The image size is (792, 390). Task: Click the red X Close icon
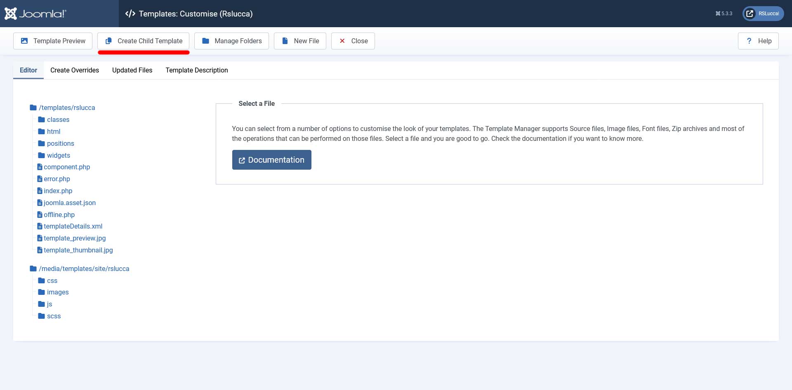pos(342,41)
